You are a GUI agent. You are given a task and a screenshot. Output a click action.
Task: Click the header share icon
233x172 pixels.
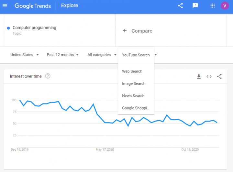tap(180, 5)
